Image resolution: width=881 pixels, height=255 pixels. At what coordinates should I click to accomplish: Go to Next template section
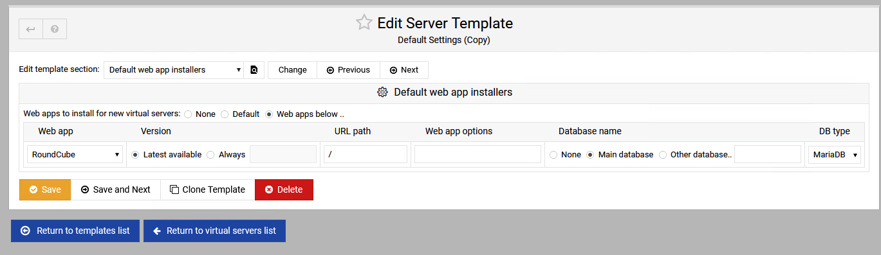[404, 70]
